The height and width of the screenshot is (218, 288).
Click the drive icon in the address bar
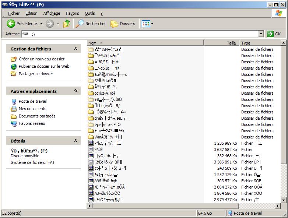tap(25, 34)
